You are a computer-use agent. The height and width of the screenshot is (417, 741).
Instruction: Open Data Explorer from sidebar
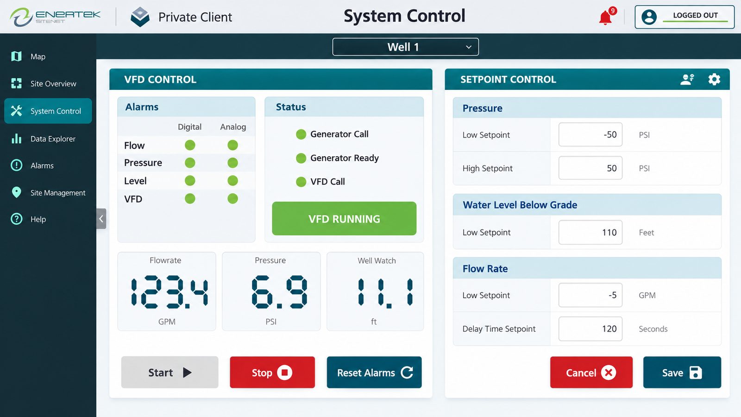pyautogui.click(x=48, y=139)
